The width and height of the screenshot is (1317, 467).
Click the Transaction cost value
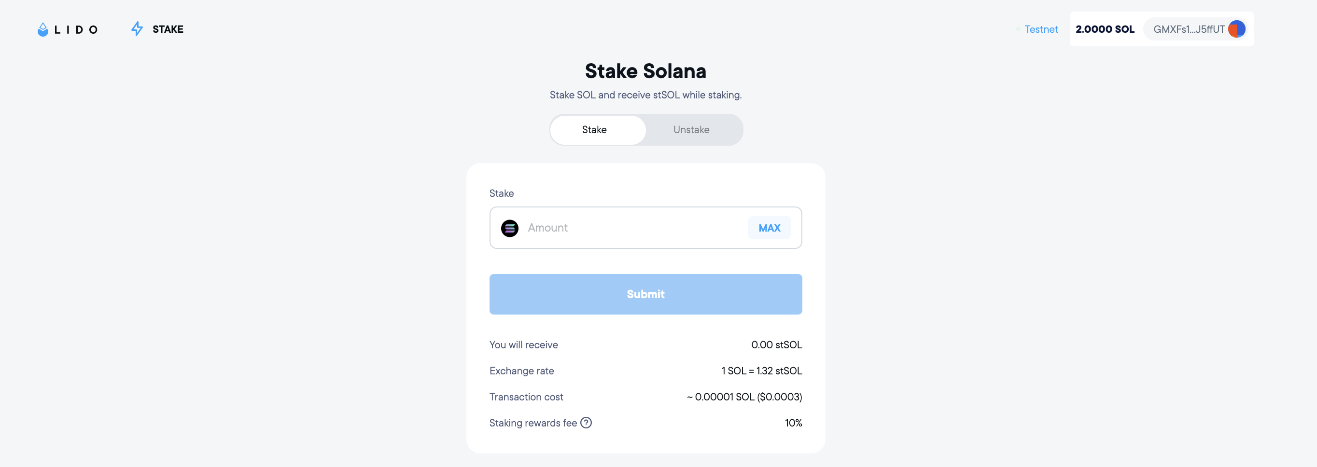(744, 397)
